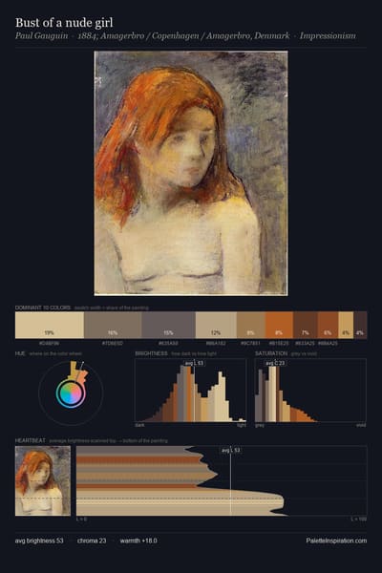Screen dimensions: 382x573
Task: Click the main Gauguin painting image
Action: 191,173
